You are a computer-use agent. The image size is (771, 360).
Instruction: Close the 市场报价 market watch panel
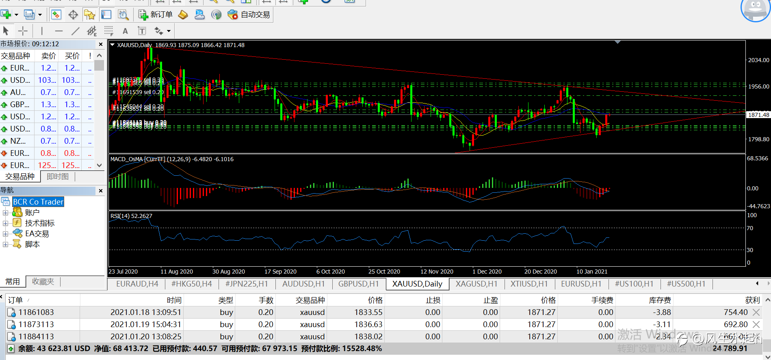[101, 44]
